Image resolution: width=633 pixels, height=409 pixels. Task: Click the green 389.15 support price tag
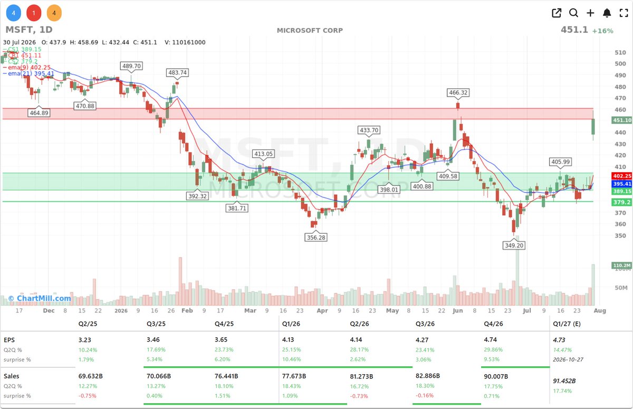click(621, 192)
